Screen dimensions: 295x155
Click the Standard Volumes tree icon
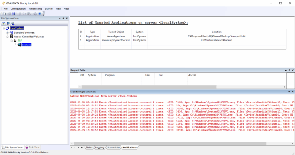pyautogui.click(x=11, y=32)
